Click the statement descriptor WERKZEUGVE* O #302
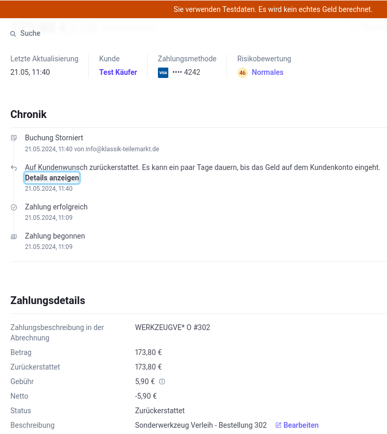Viewport: 387px width, 434px height. 172,327
